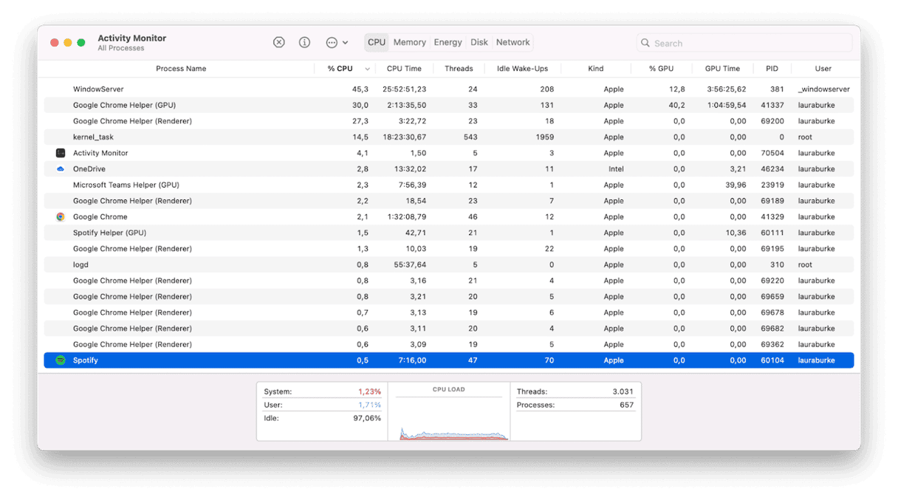The image size is (898, 500).
Task: Sort processes by the Threads column
Action: coord(459,68)
